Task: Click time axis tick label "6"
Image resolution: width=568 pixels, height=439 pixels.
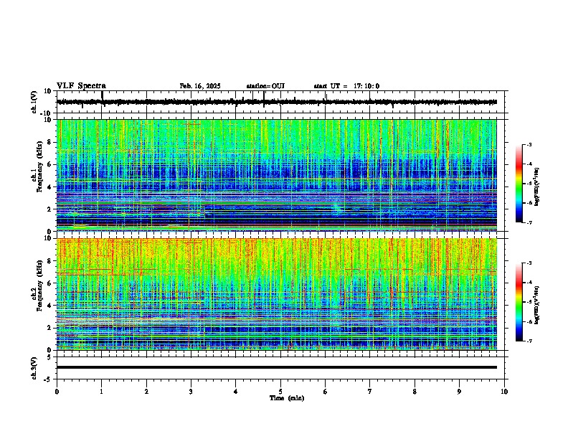Action: (326, 392)
